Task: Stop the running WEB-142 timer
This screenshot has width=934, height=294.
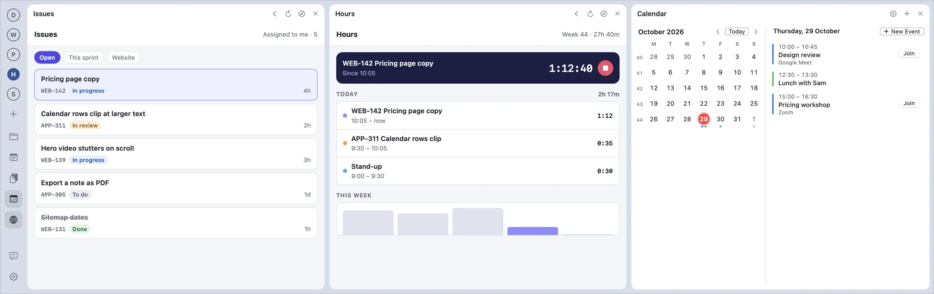Action: coord(605,68)
